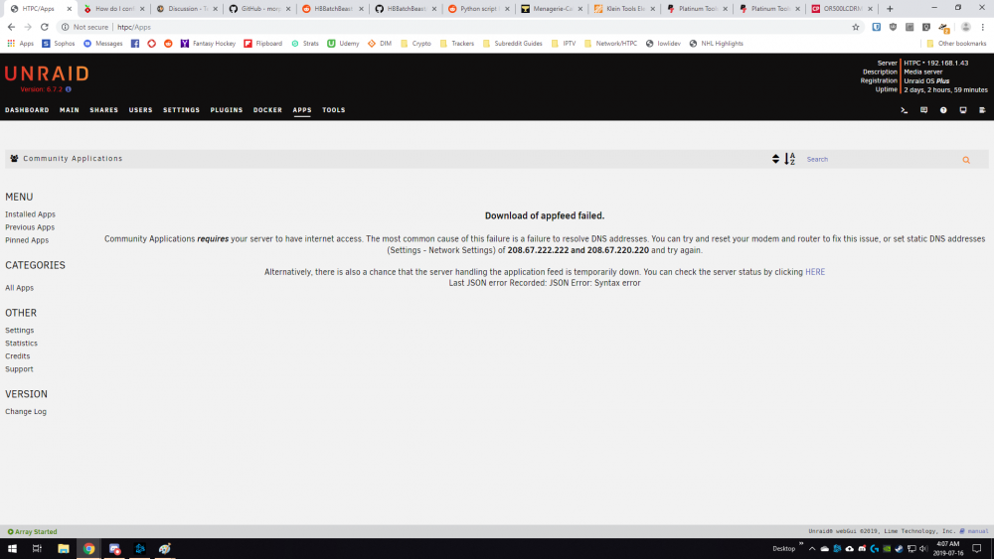Open the Settings menu item
Viewport: 994px width, 559px height.
pyautogui.click(x=181, y=110)
